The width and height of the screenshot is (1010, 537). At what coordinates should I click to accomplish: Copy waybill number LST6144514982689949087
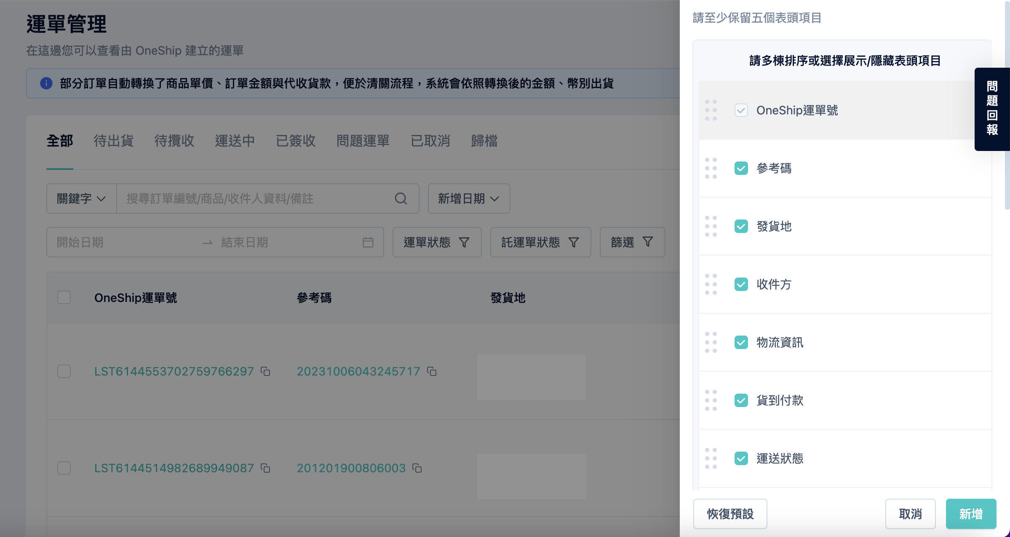tap(265, 468)
